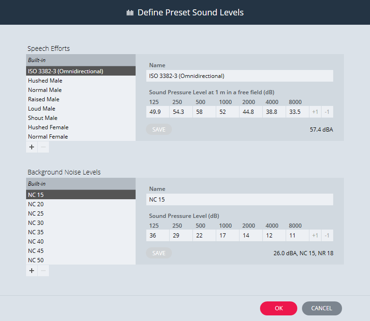Edit noise 1000 Hz value 17
Viewport: 370px width, 321px height.
pos(227,235)
